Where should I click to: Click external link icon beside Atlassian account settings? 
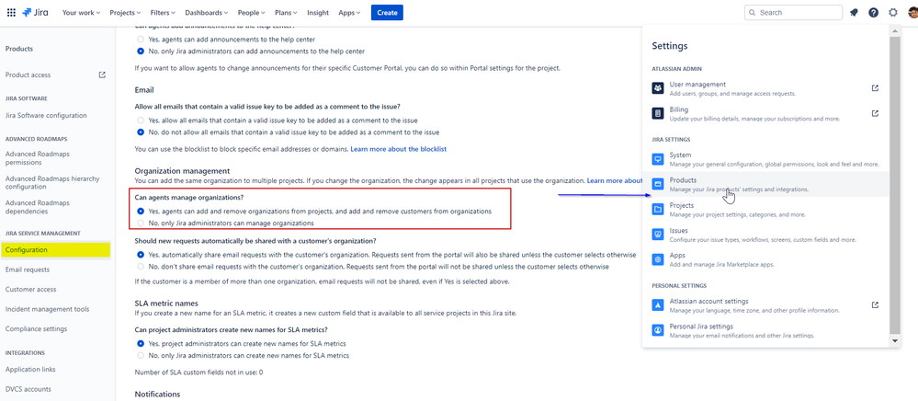coord(875,304)
